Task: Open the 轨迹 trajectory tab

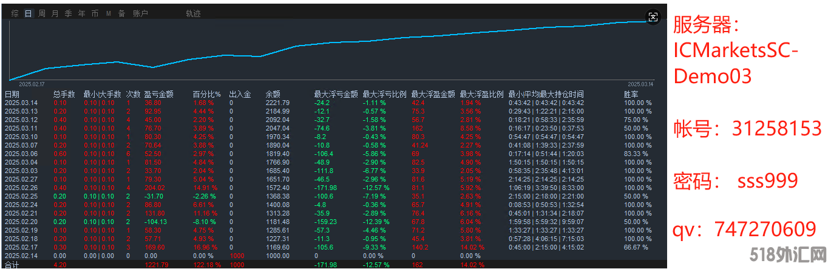Action: point(193,13)
